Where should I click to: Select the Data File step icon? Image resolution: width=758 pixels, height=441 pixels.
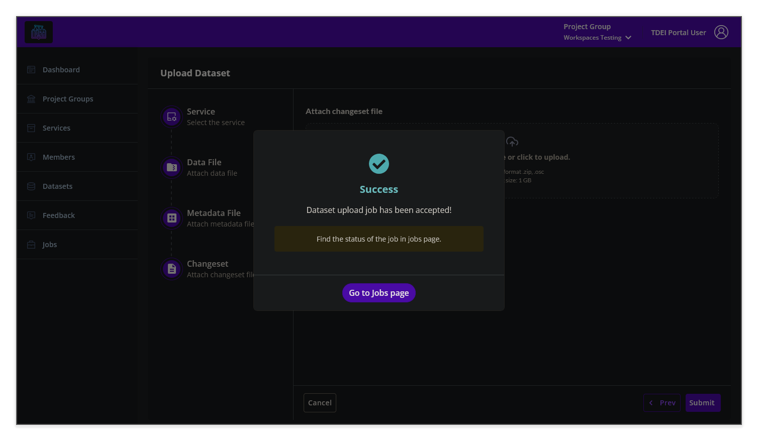pyautogui.click(x=171, y=167)
